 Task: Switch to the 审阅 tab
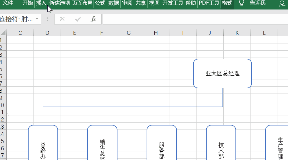click(127, 3)
